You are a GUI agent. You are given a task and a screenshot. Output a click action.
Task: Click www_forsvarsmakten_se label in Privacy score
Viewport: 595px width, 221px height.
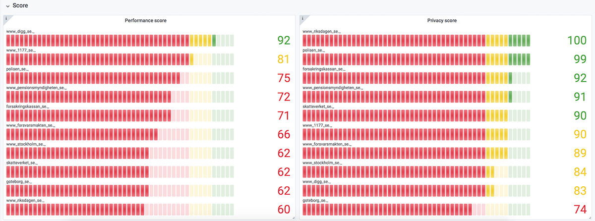327,144
